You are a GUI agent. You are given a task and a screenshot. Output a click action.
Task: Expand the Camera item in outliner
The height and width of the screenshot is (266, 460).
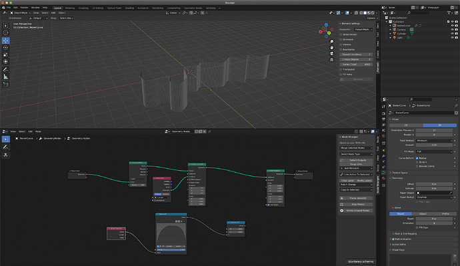(x=391, y=29)
